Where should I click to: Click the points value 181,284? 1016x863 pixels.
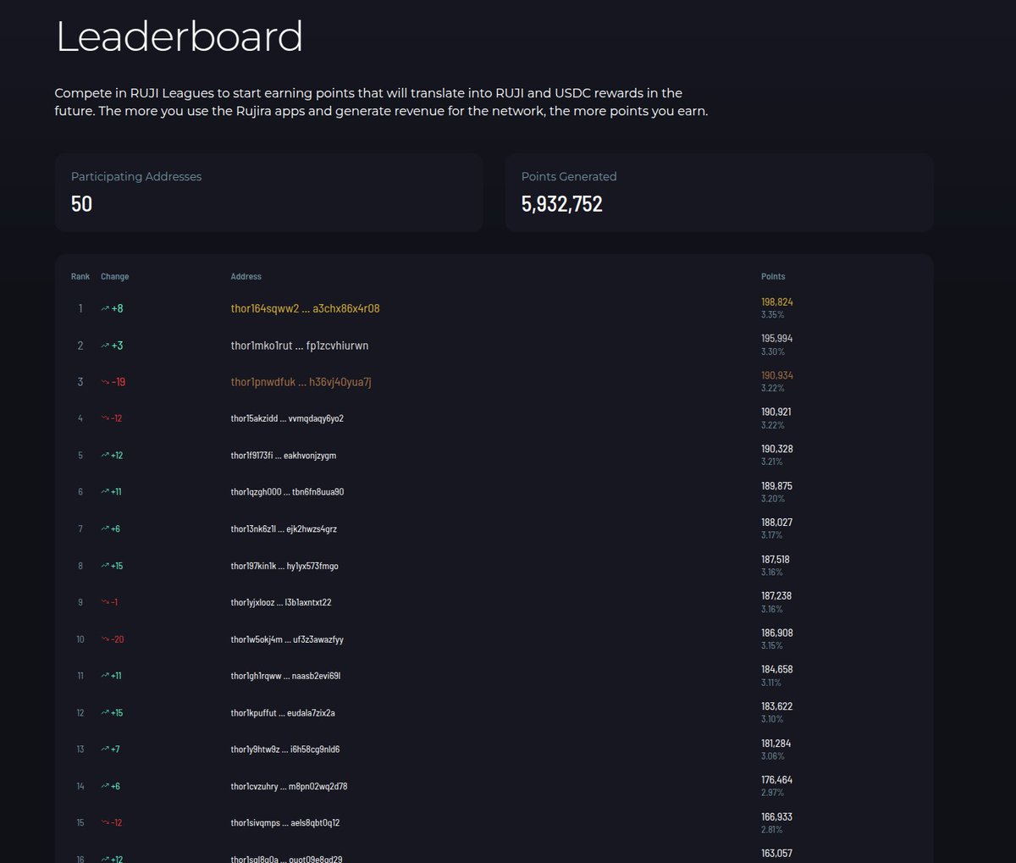coord(776,744)
